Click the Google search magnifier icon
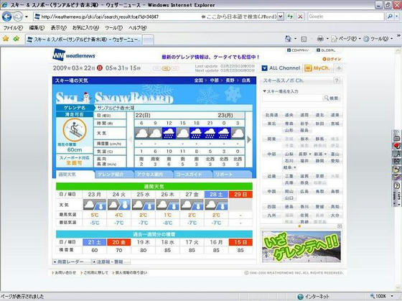Image resolution: width=402 pixels, height=301 pixels. coord(390,17)
